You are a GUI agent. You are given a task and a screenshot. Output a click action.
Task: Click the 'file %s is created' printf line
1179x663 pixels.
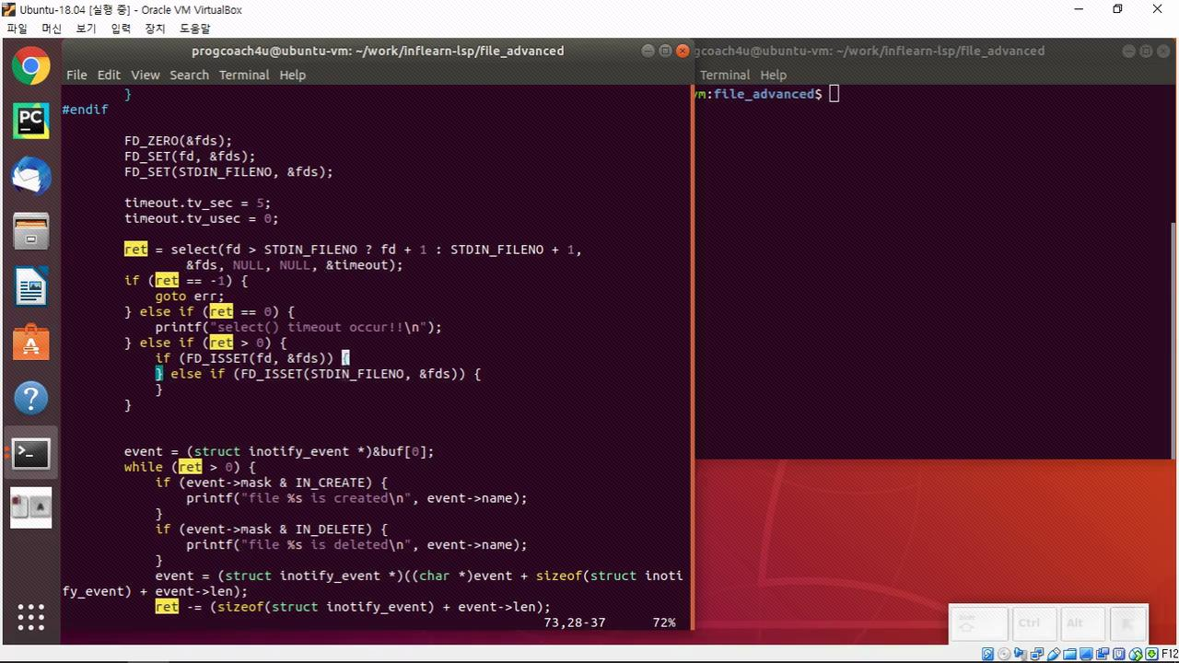pyautogui.click(x=356, y=498)
